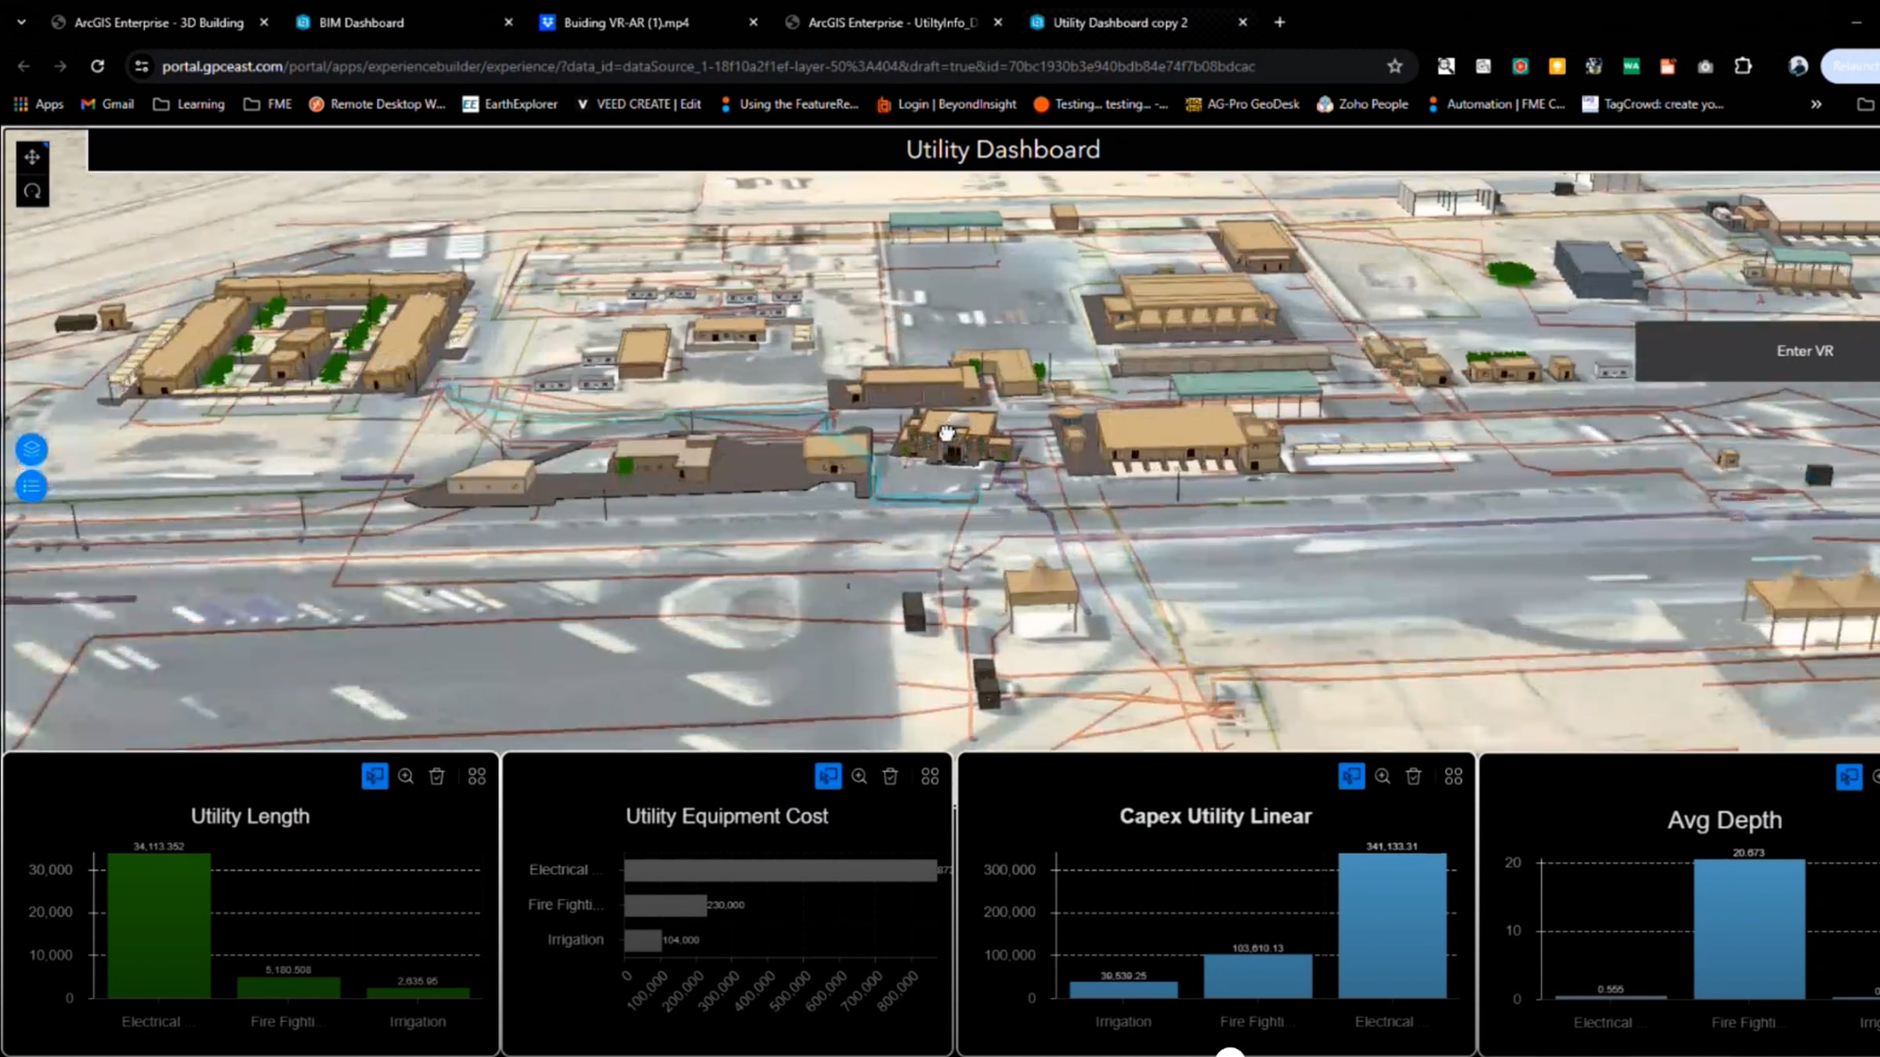Image resolution: width=1880 pixels, height=1057 pixels.
Task: Open the map layers widget
Action: [x=31, y=449]
